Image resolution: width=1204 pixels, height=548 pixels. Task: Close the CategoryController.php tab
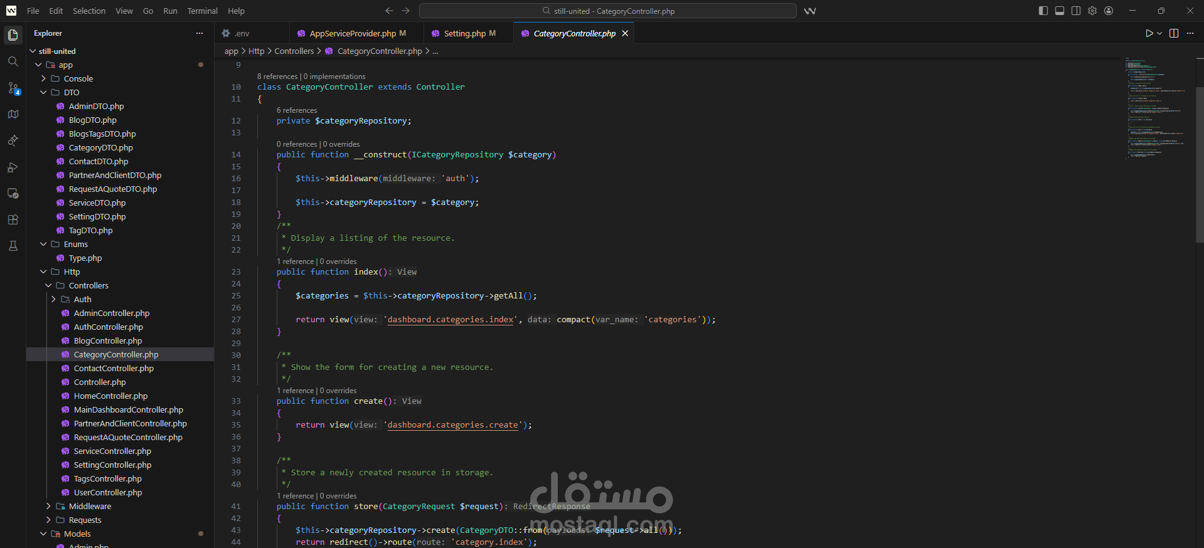coord(625,33)
